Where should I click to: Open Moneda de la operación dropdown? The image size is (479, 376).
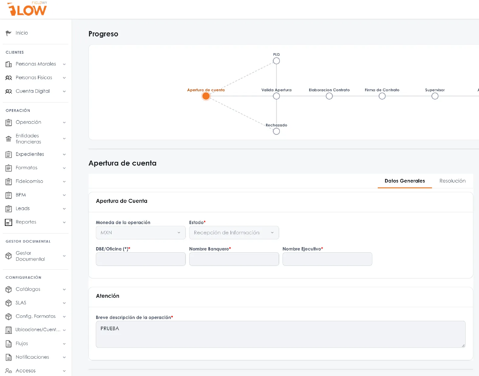click(141, 233)
